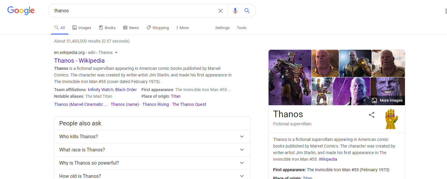
Task: Switch to the Images tab
Action: pyautogui.click(x=82, y=28)
